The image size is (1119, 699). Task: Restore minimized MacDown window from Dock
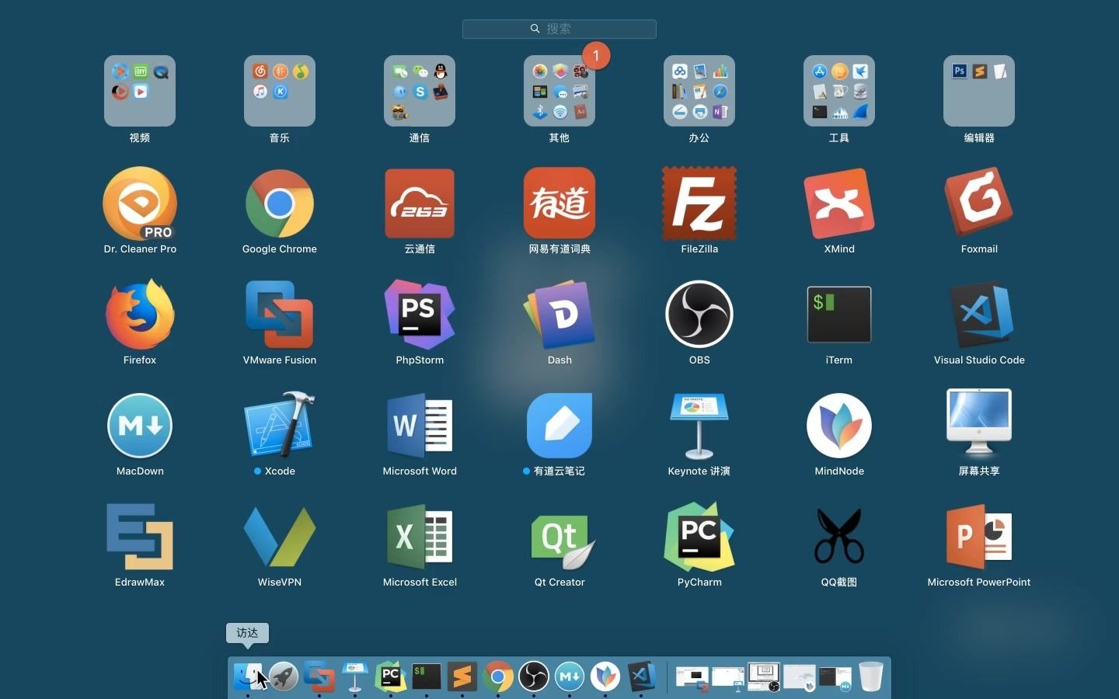pyautogui.click(x=835, y=678)
